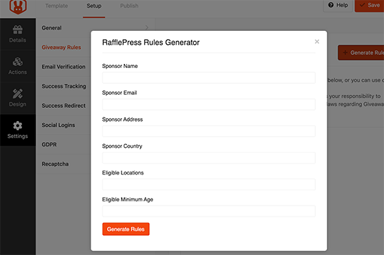Open the Settings gear section in the sidebar

[18, 130]
